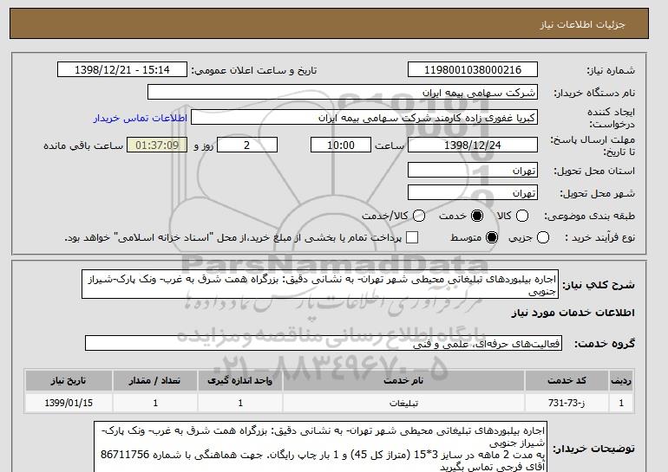Toggle the Islamic treasury bonds payment checkbox
Image resolution: width=668 pixels, height=472 pixels.
coord(412,237)
